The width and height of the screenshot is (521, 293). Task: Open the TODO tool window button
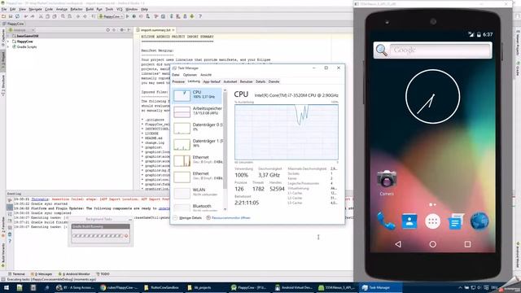pyautogui.click(x=103, y=274)
